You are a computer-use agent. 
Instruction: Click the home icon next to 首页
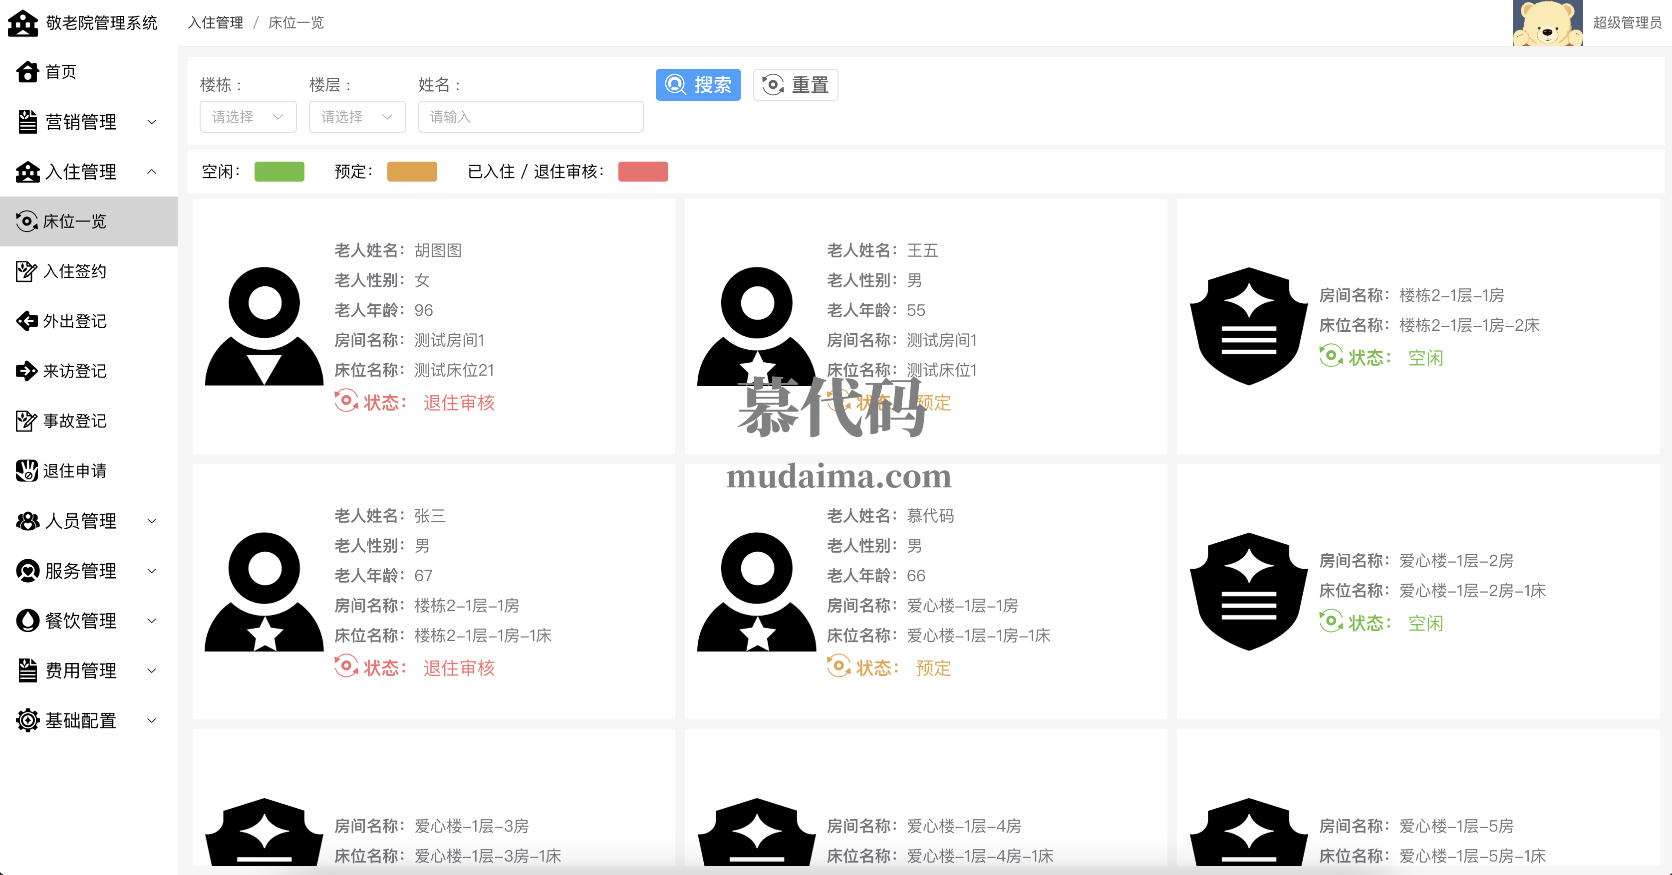pyautogui.click(x=27, y=72)
